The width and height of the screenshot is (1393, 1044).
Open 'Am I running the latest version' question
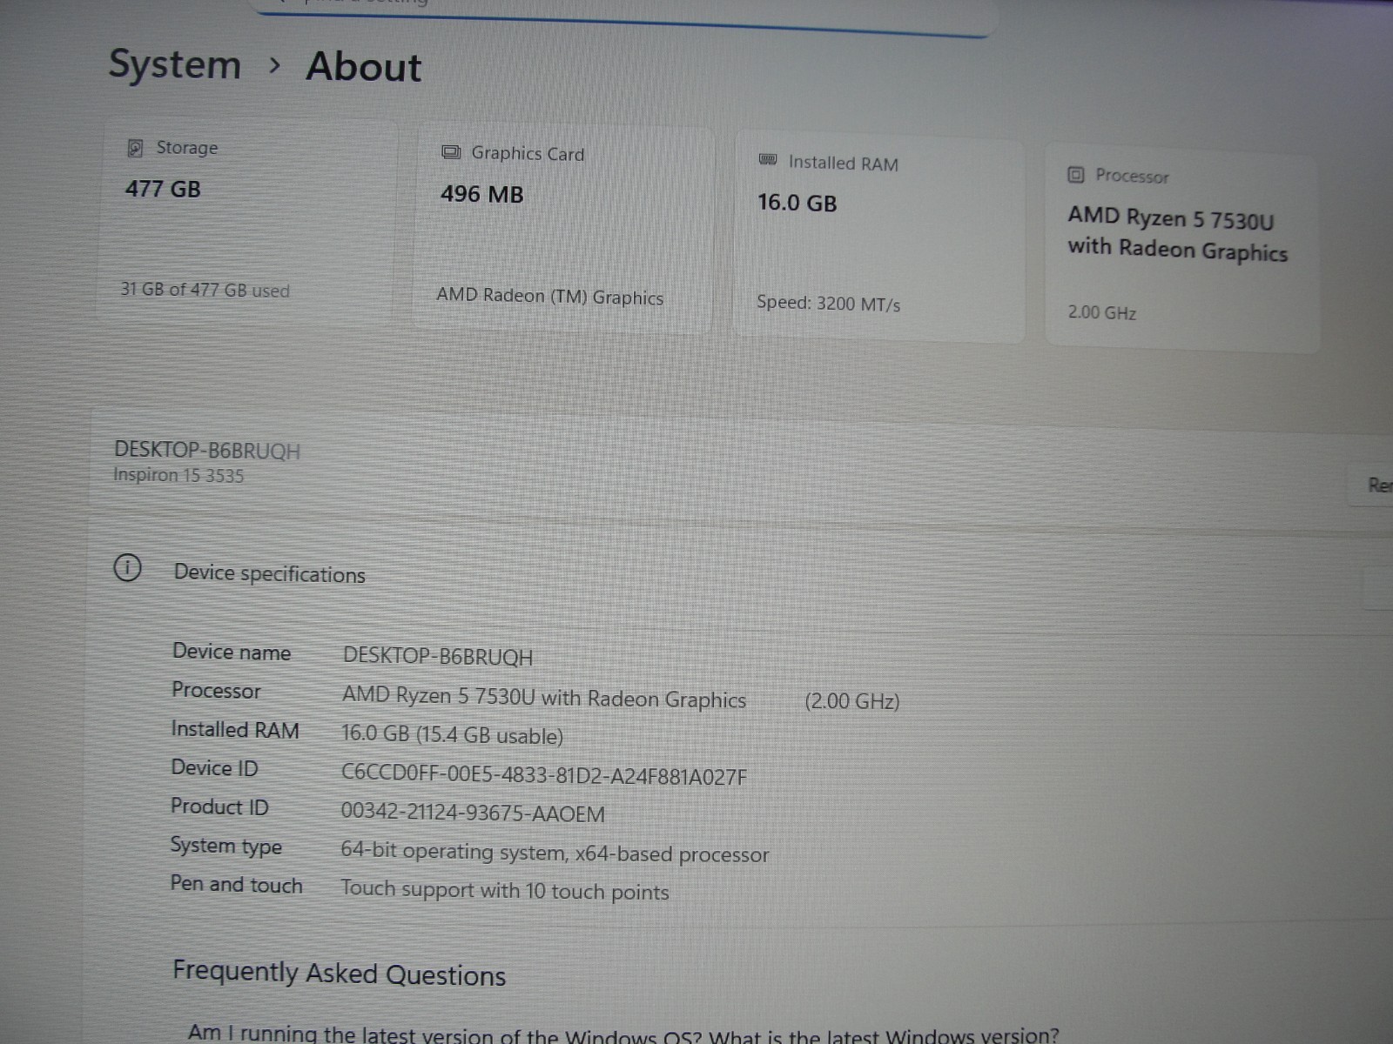(623, 1034)
